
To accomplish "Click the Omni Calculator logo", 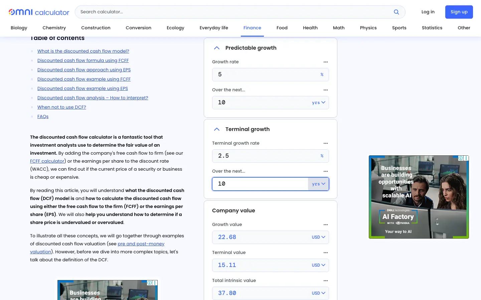I will pyautogui.click(x=39, y=12).
